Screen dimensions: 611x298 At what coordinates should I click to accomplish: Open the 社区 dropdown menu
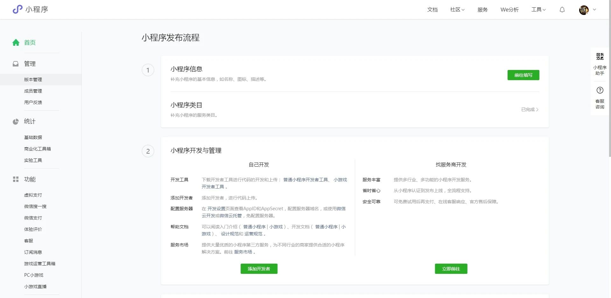point(457,10)
